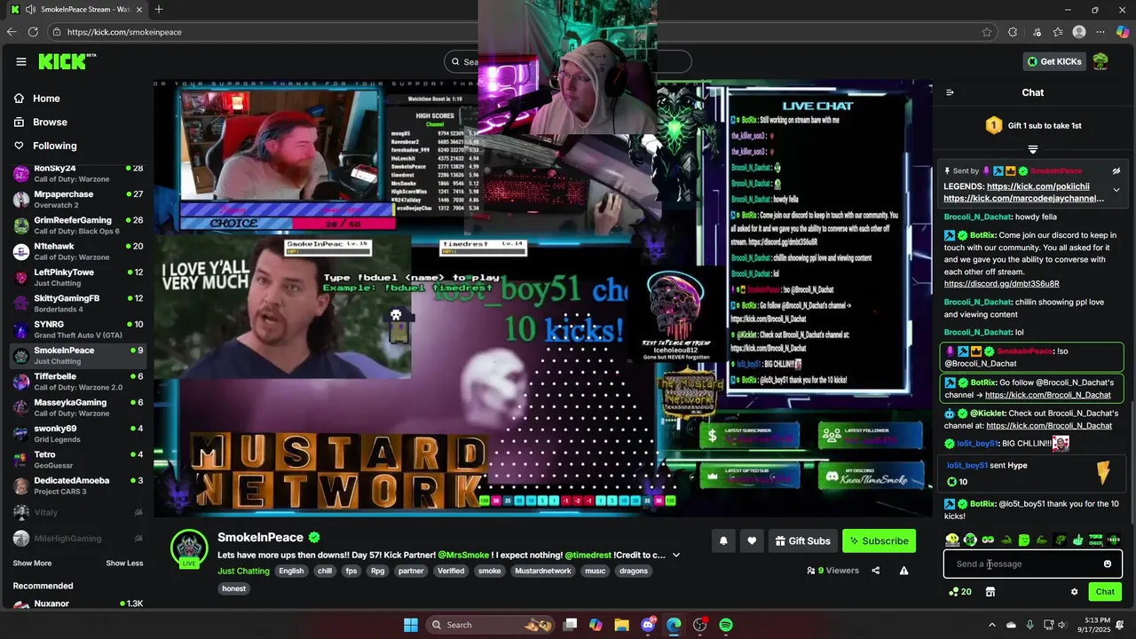The image size is (1136, 639).
Task: Expand the gift leaderboard handle below Gift 1 sub
Action: coord(1033,149)
